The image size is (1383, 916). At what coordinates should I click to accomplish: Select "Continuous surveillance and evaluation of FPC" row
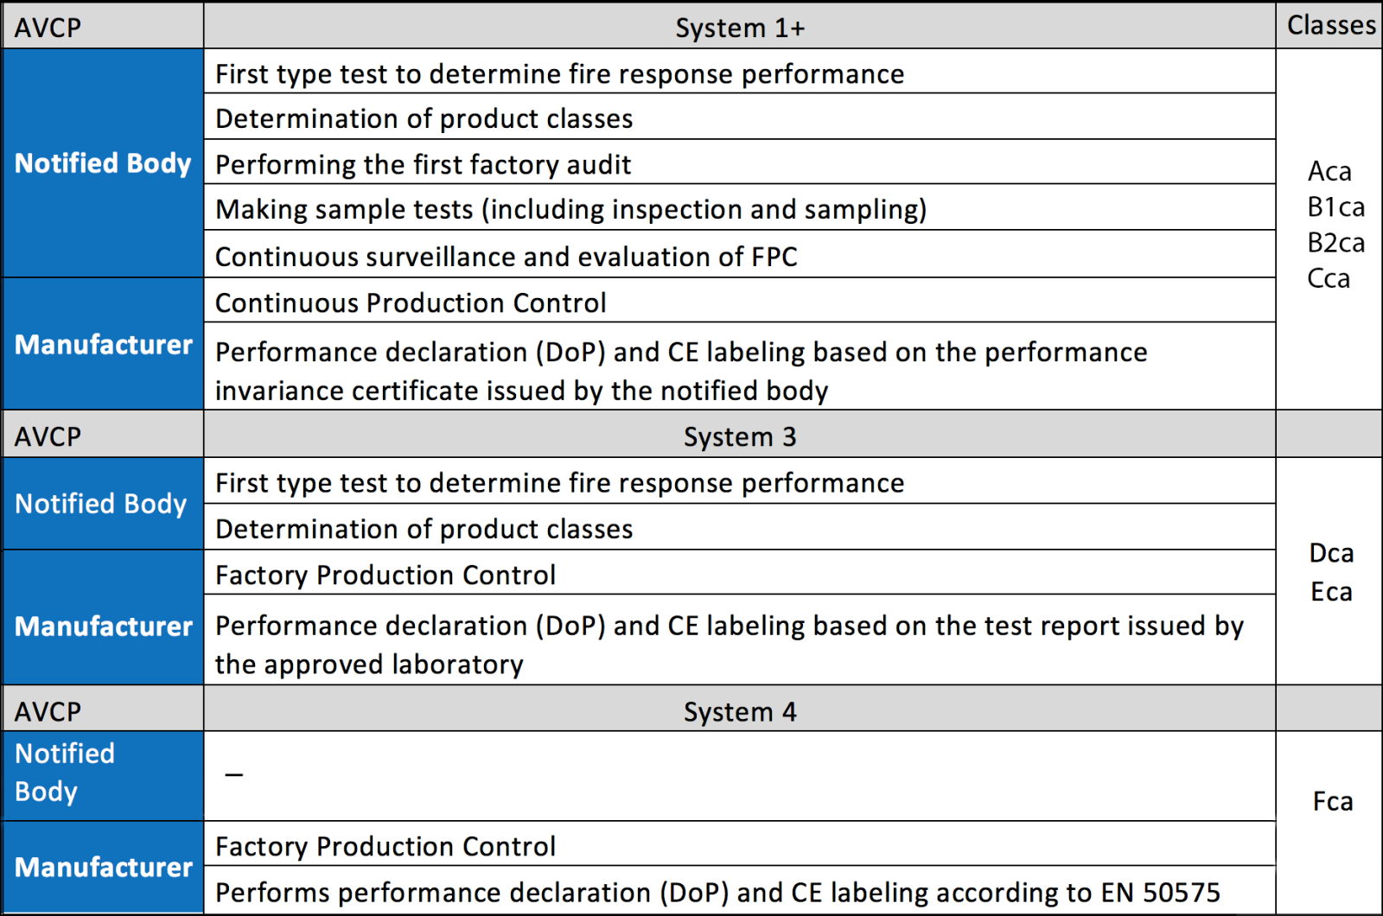tap(506, 257)
